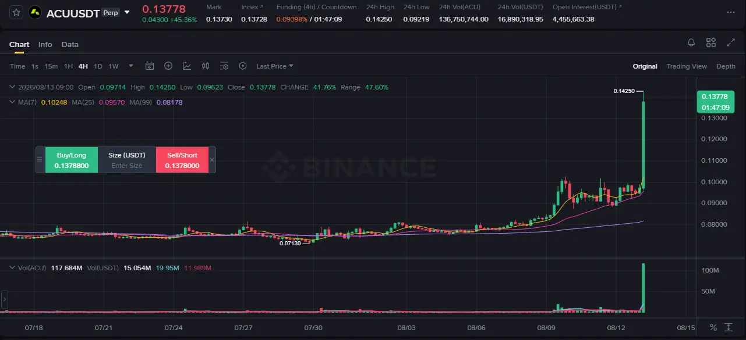Open the chart layout grid icon
Viewport: 746px width, 340px height.
click(x=711, y=42)
